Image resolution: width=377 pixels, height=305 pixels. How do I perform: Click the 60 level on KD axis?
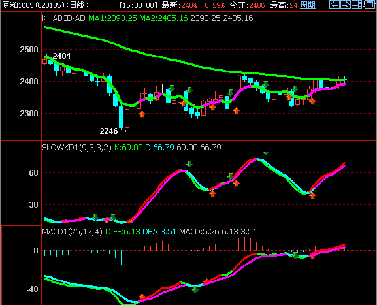tap(33, 173)
